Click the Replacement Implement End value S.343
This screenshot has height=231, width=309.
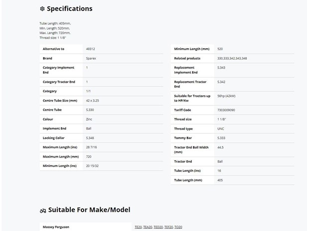pos(221,68)
